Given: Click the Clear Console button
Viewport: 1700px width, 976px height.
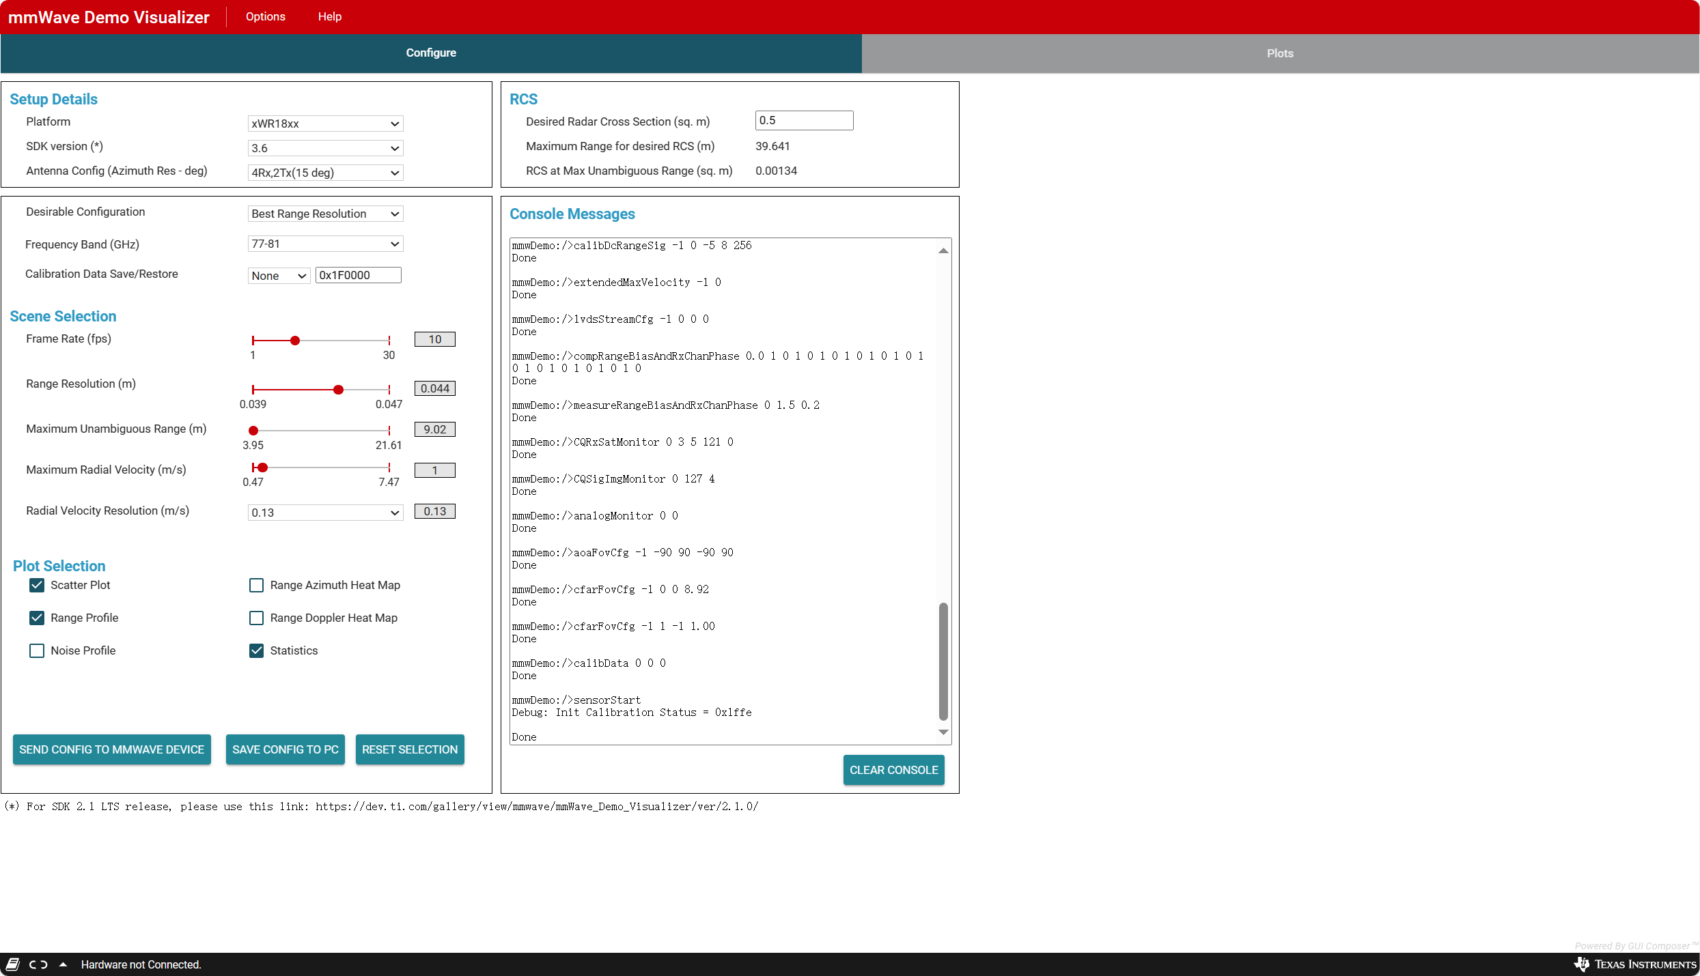Looking at the screenshot, I should click(893, 770).
